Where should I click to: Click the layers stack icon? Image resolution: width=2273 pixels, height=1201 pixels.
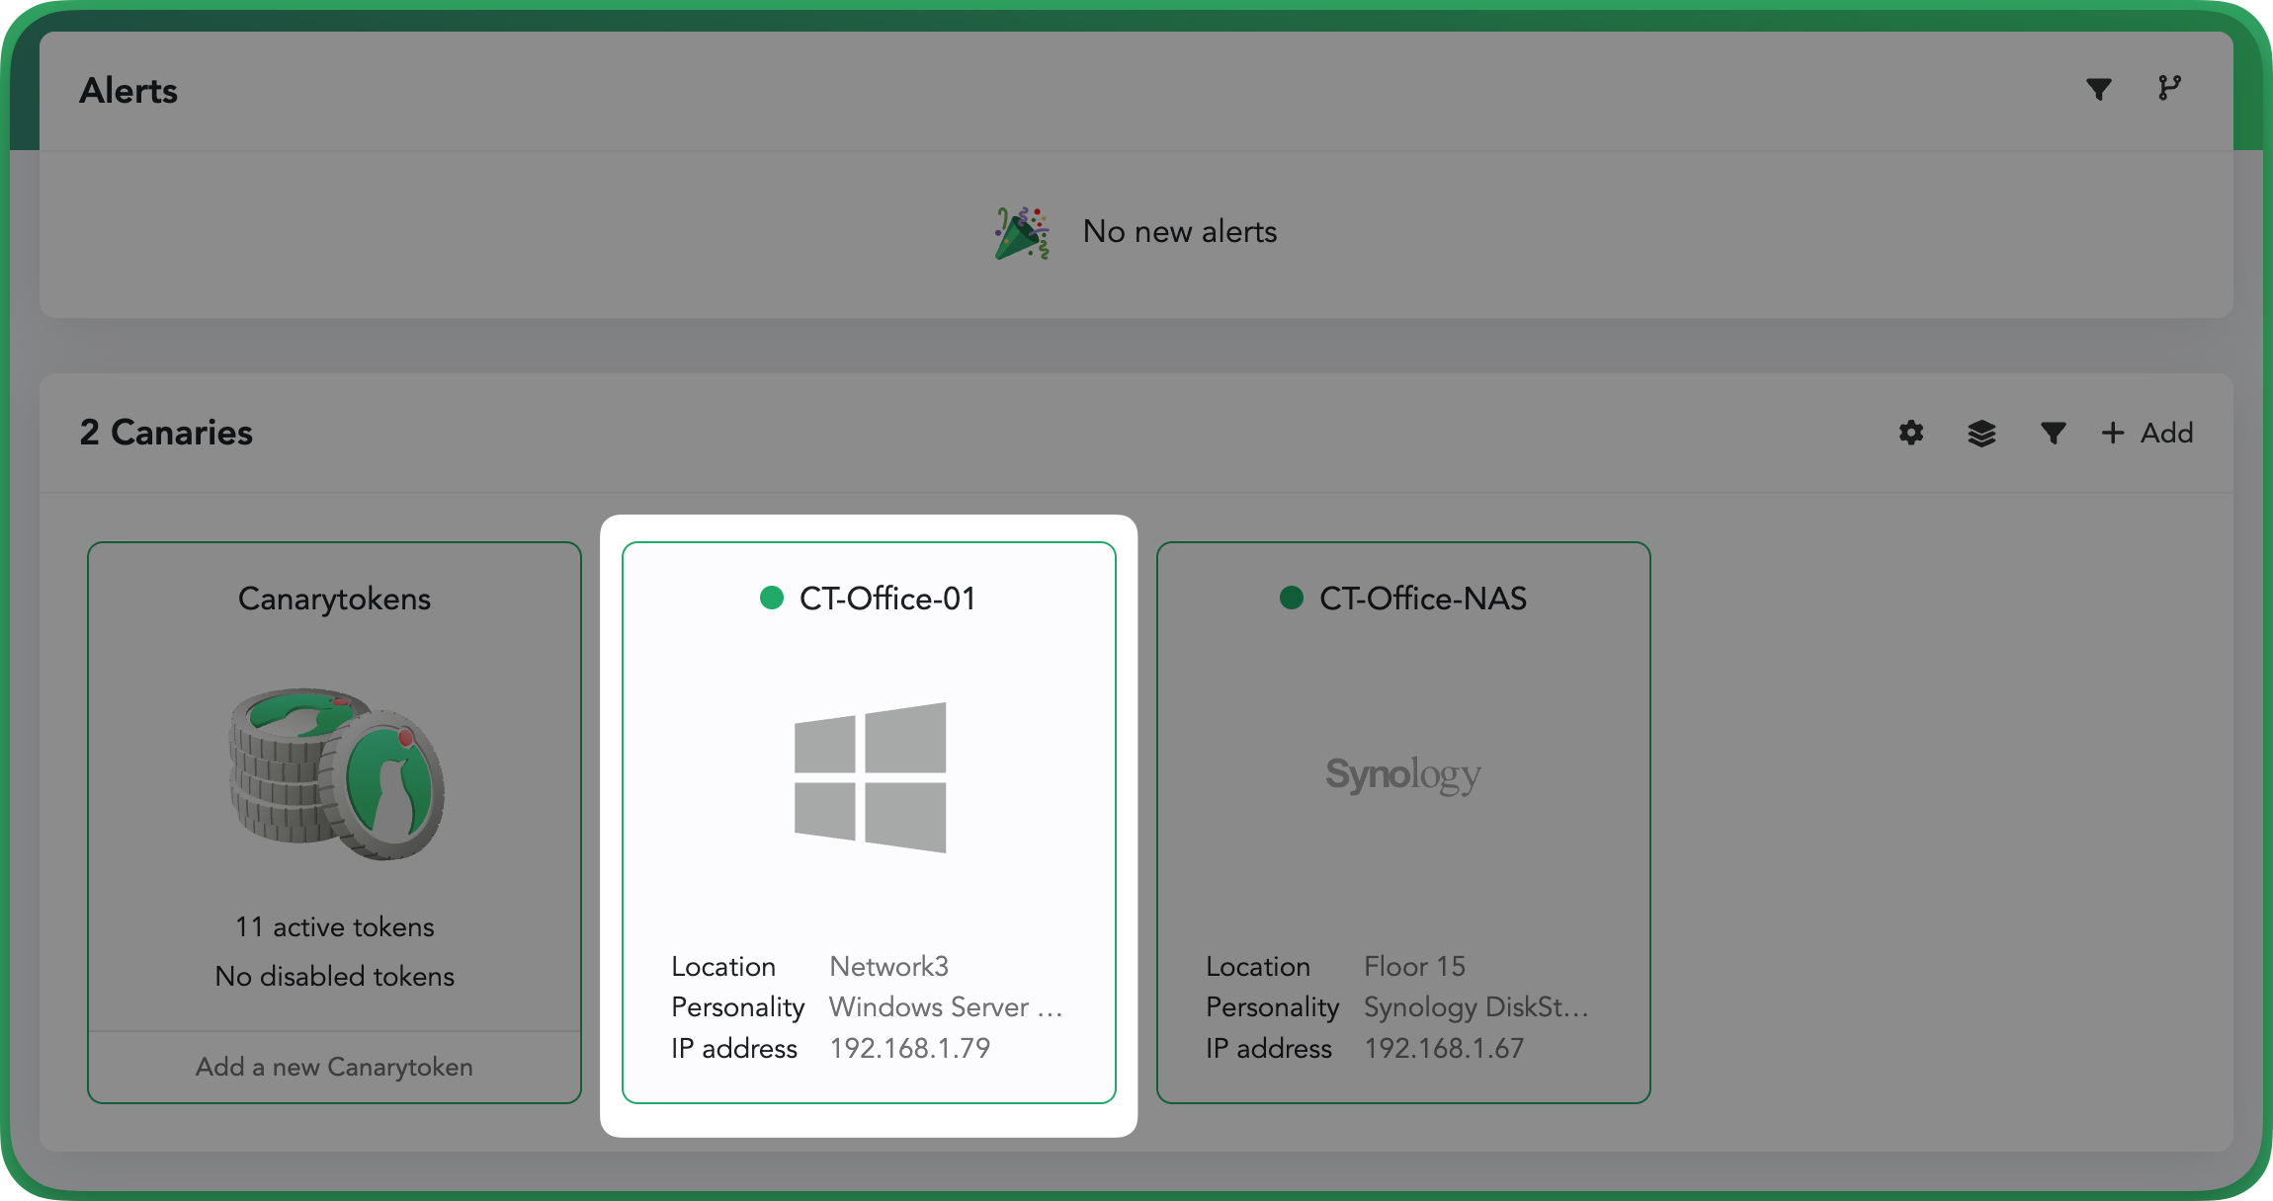coord(1981,433)
